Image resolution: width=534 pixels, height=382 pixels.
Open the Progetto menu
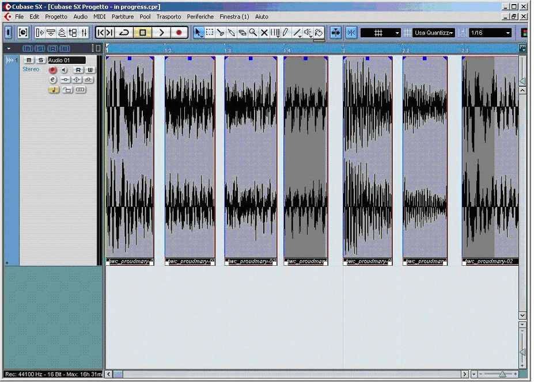pyautogui.click(x=56, y=17)
